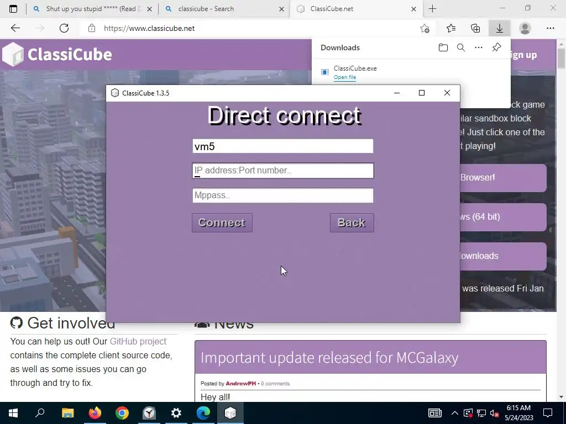566x424 pixels.
Task: Click the address bar URL
Action: 149,28
